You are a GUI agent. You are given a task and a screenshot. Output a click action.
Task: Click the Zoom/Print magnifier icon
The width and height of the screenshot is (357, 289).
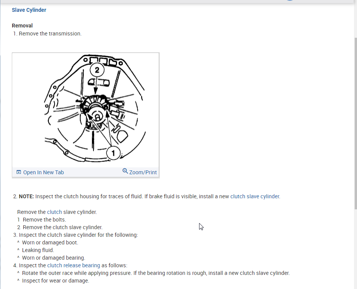125,171
